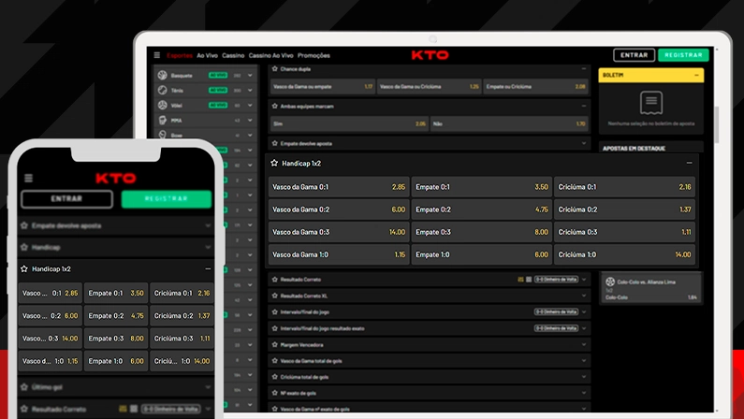Click the KTO logo in the desktop header
This screenshot has width=744, height=419.
(430, 55)
